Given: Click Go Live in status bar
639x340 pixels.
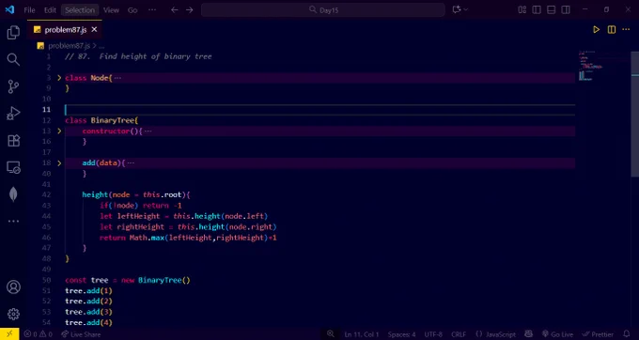Looking at the screenshot, I should [x=557, y=334].
